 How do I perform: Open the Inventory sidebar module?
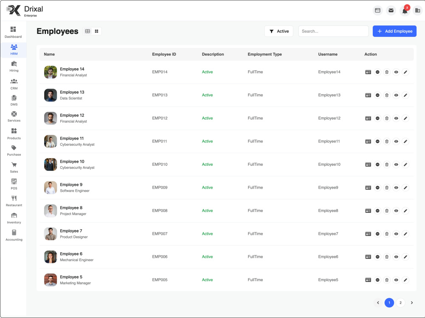(x=14, y=218)
